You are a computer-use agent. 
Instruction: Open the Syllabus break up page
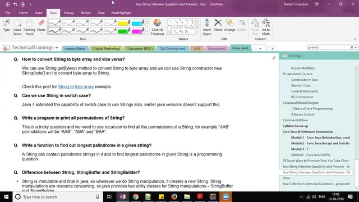click(x=296, y=126)
